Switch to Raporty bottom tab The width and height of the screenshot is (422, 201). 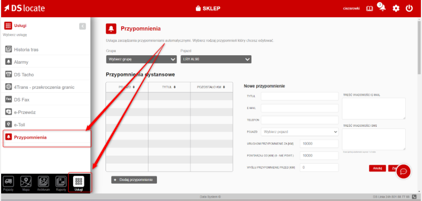[x=61, y=183]
